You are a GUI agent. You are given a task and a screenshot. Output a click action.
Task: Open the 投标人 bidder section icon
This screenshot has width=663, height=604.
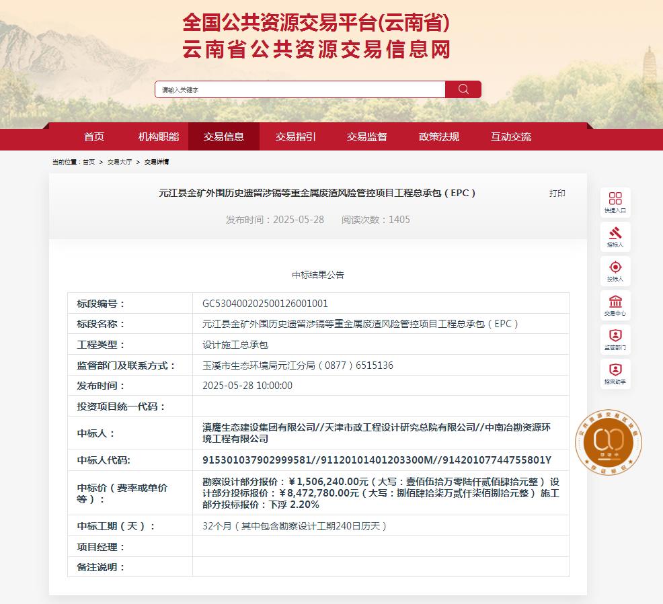pyautogui.click(x=615, y=271)
